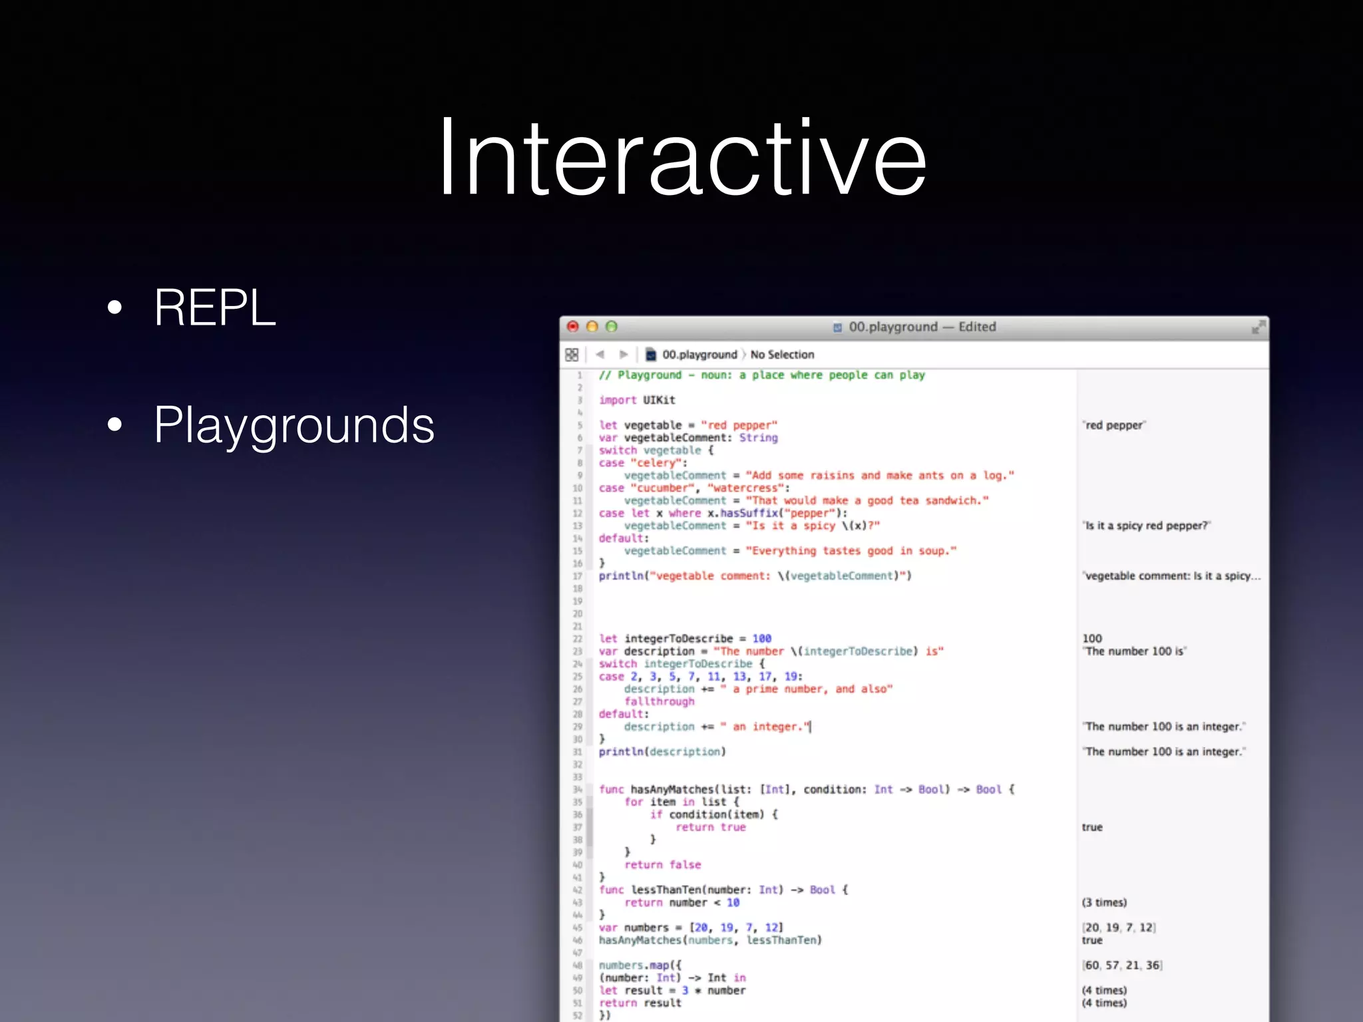Click func lessThanTen declaration line

723,890
